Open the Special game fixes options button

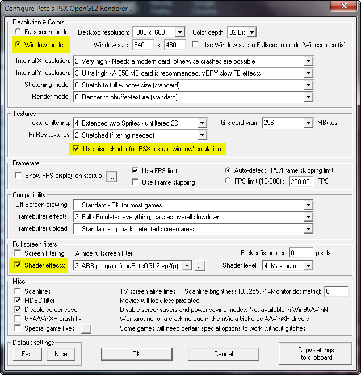click(86, 328)
